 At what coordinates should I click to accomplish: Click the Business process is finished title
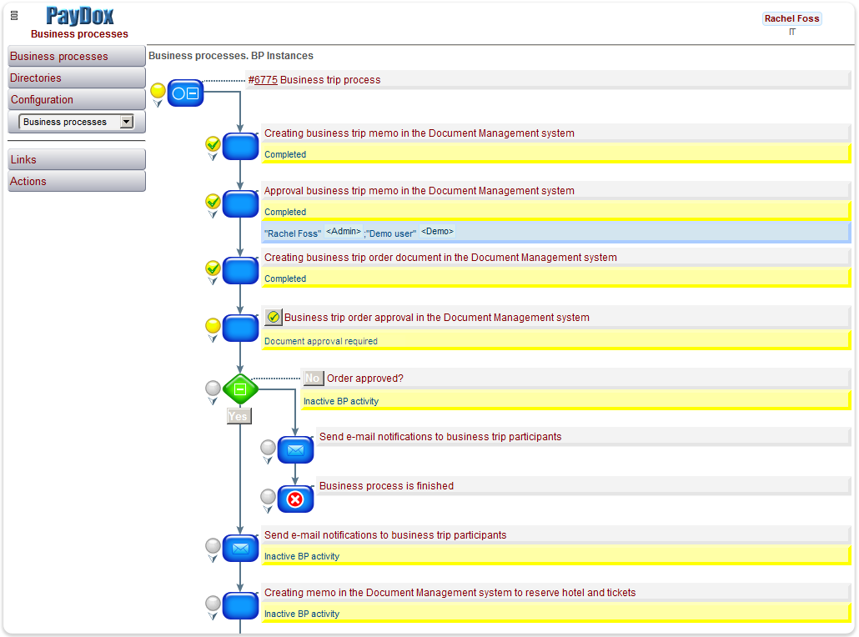[386, 486]
